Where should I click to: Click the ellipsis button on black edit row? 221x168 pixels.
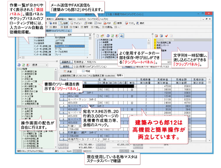click(x=135, y=86)
